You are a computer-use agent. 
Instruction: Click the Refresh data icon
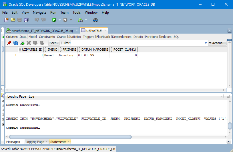(15, 43)
